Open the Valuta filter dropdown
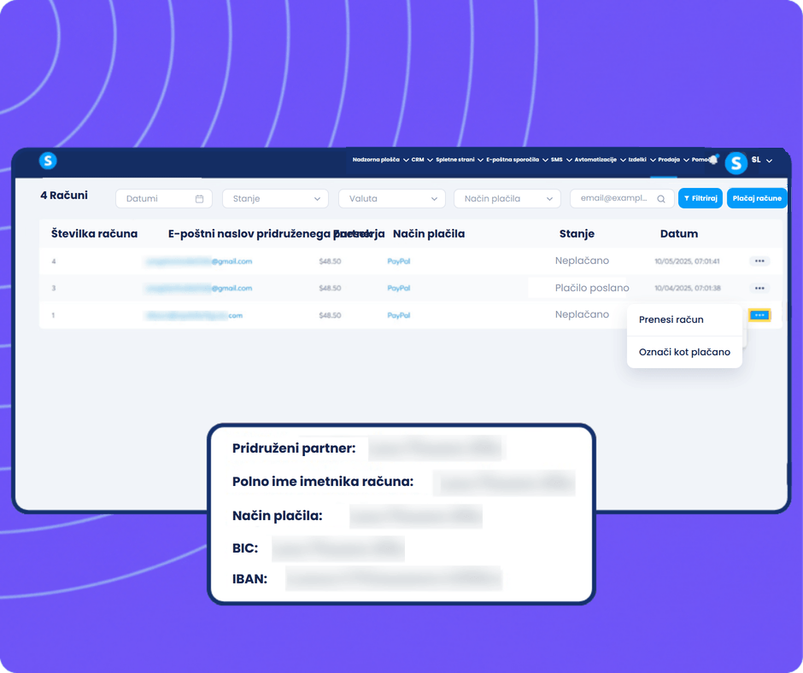The width and height of the screenshot is (803, 673). coord(392,199)
